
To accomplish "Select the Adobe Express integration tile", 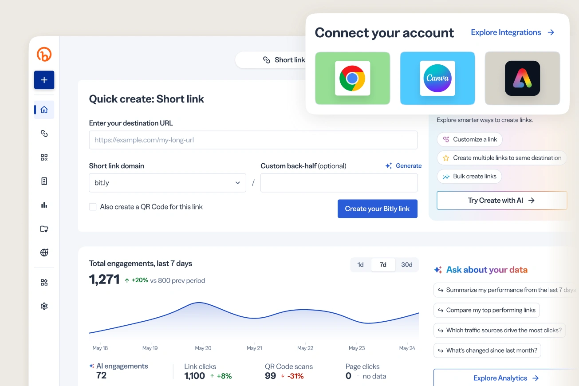I will tap(522, 78).
